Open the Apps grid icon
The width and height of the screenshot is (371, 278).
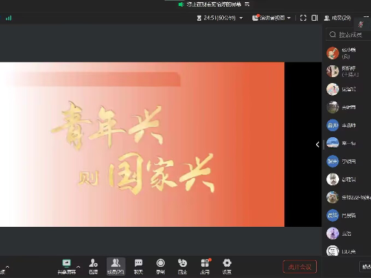coord(205,267)
